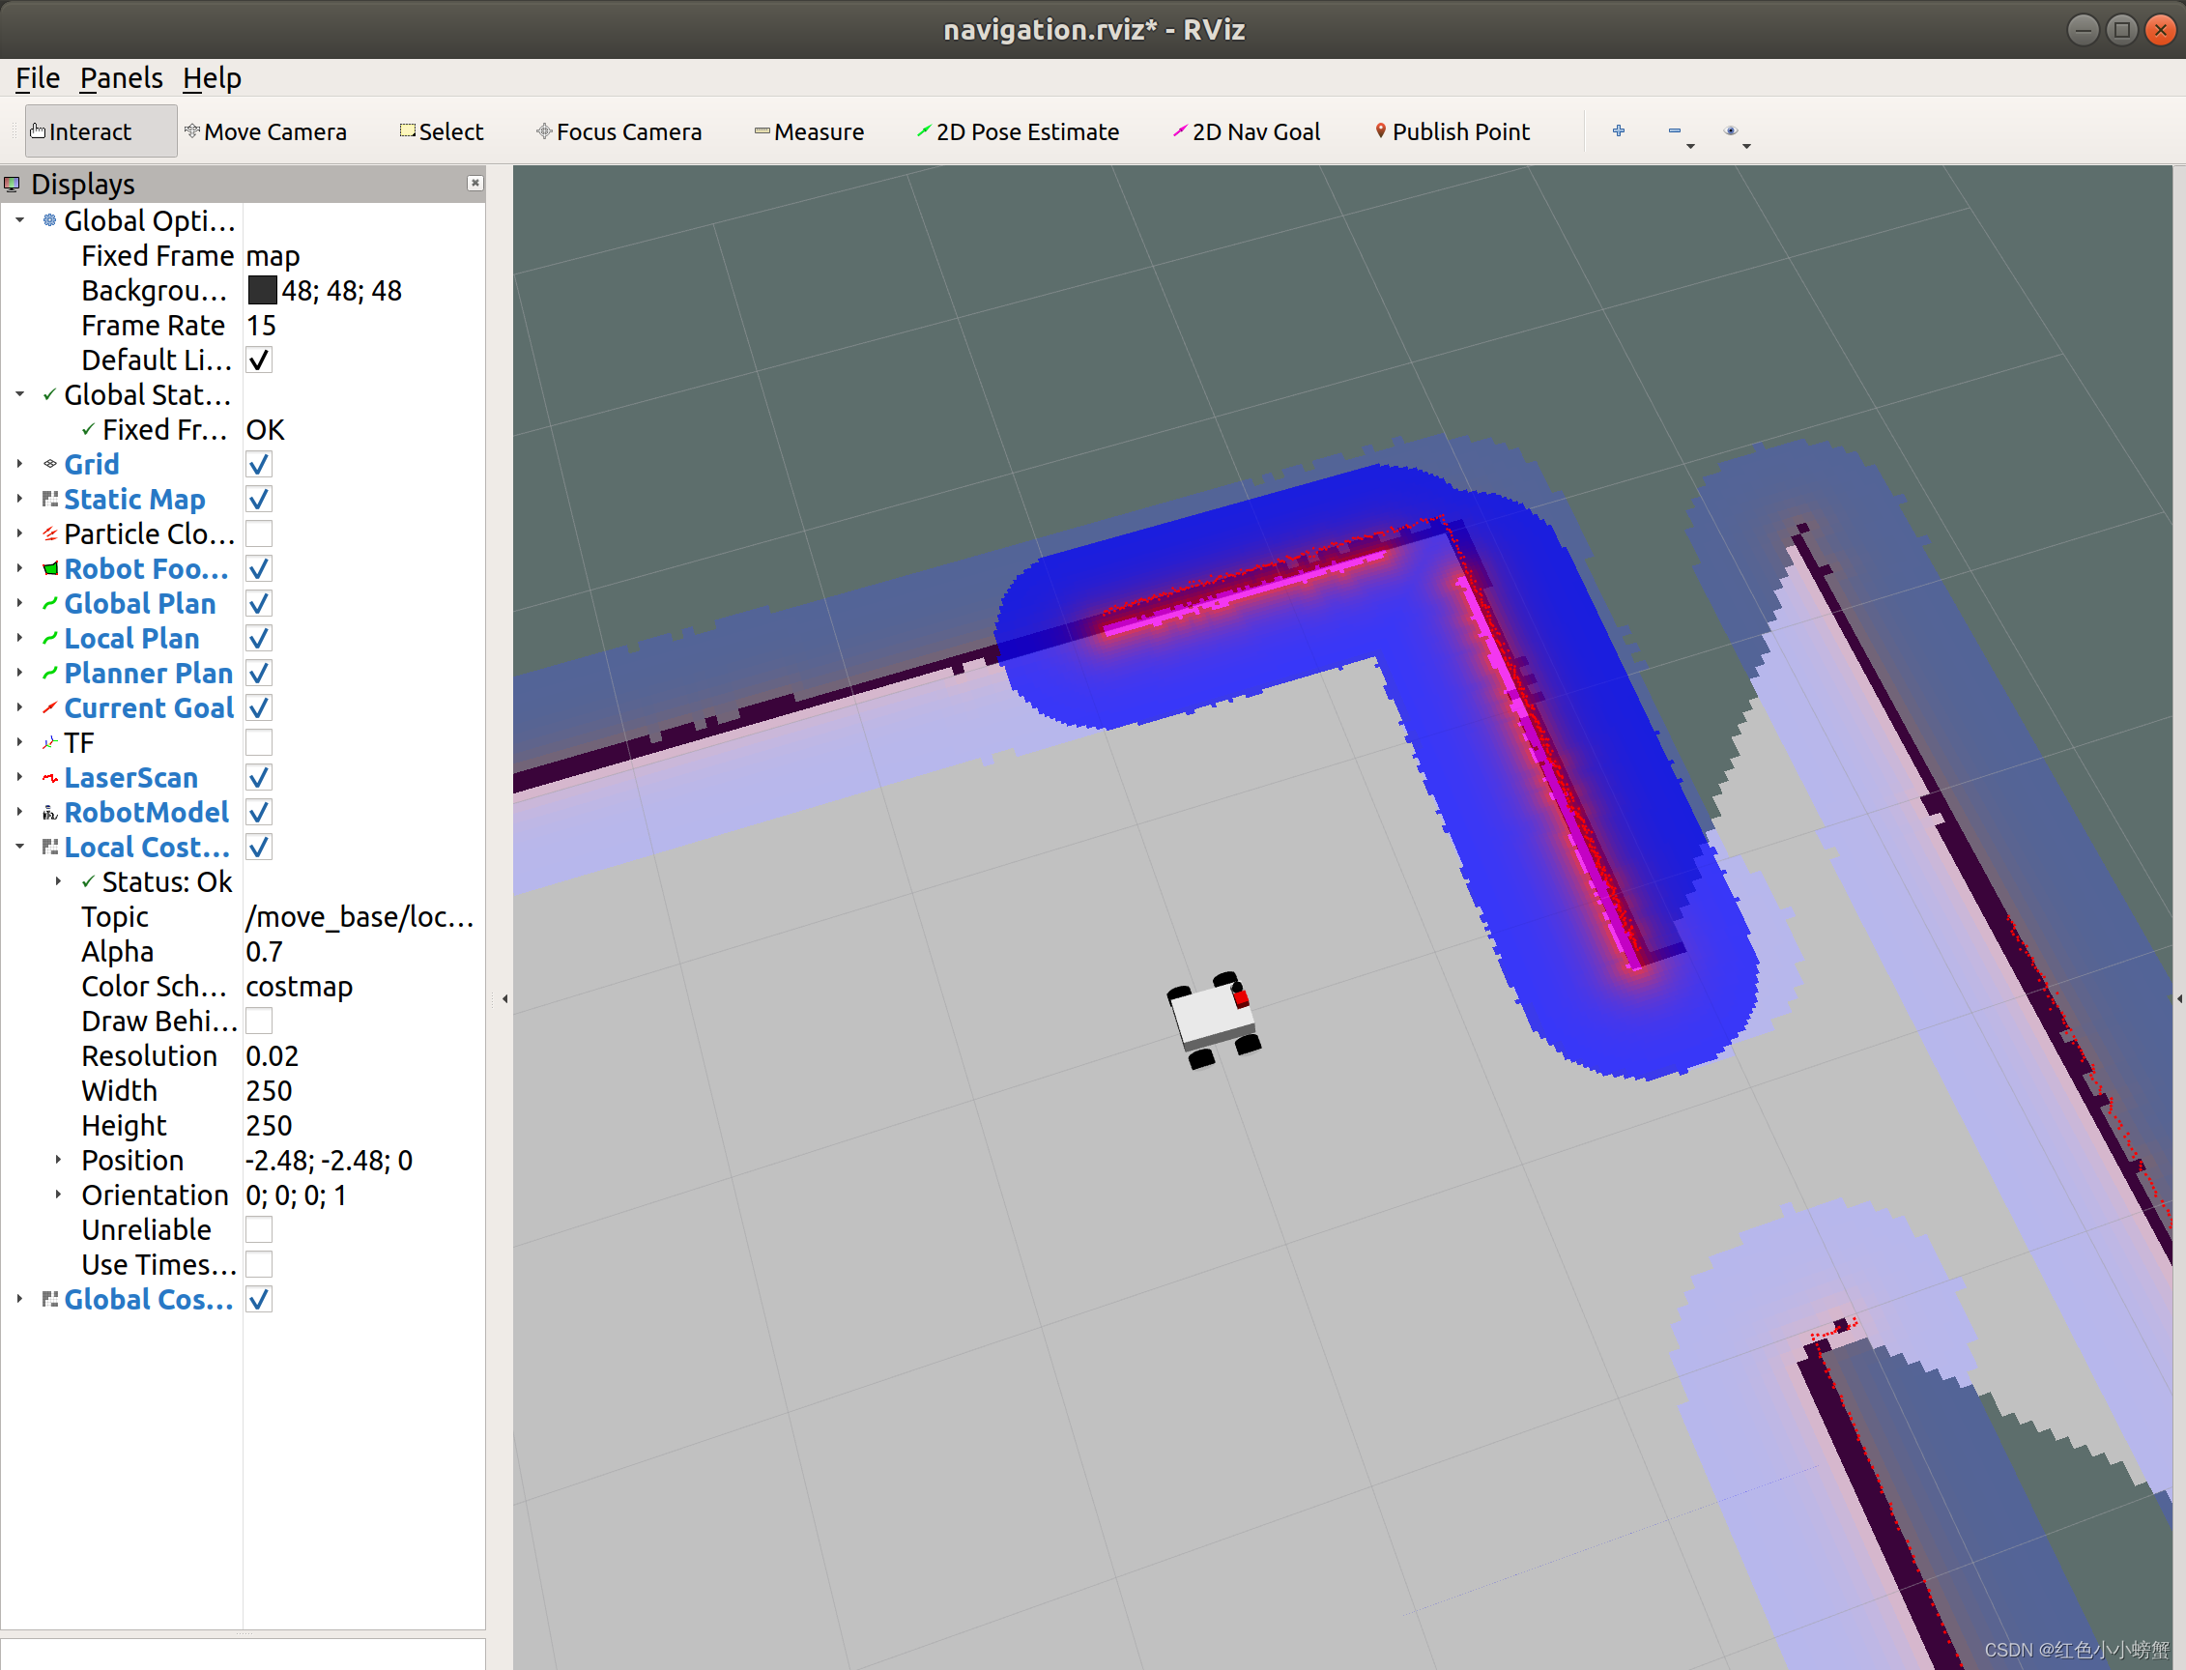Click the Publish Point tool
This screenshot has height=1670, width=2186.
pos(1452,131)
